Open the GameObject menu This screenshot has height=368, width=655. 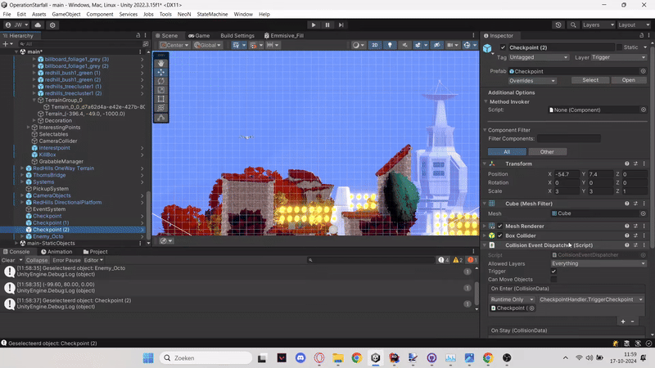[66, 14]
